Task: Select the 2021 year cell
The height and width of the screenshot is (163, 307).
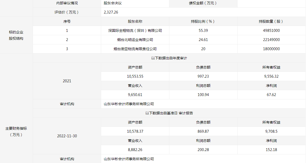Action: coord(67,81)
